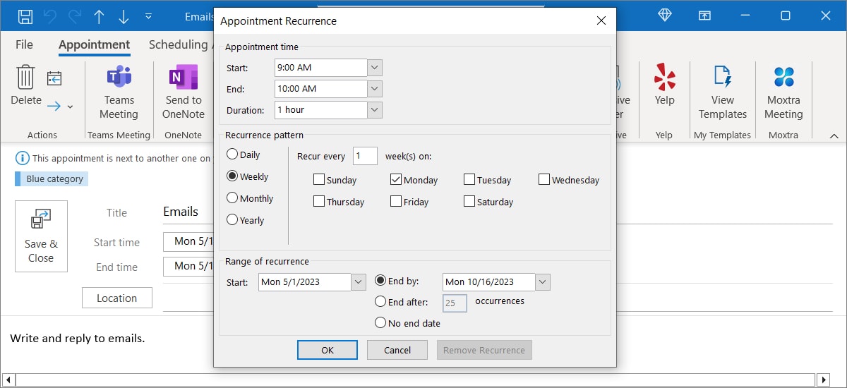Close the Appointment Recurrence dialog
The height and width of the screenshot is (388, 847).
(x=601, y=20)
